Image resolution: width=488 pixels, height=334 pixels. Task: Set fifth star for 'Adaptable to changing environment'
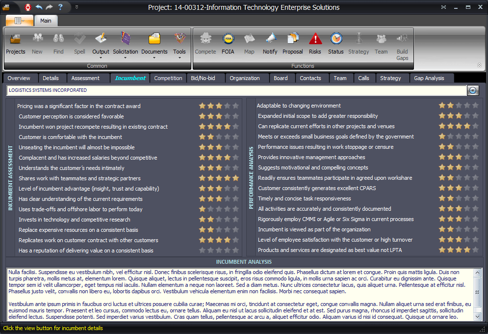coord(475,106)
